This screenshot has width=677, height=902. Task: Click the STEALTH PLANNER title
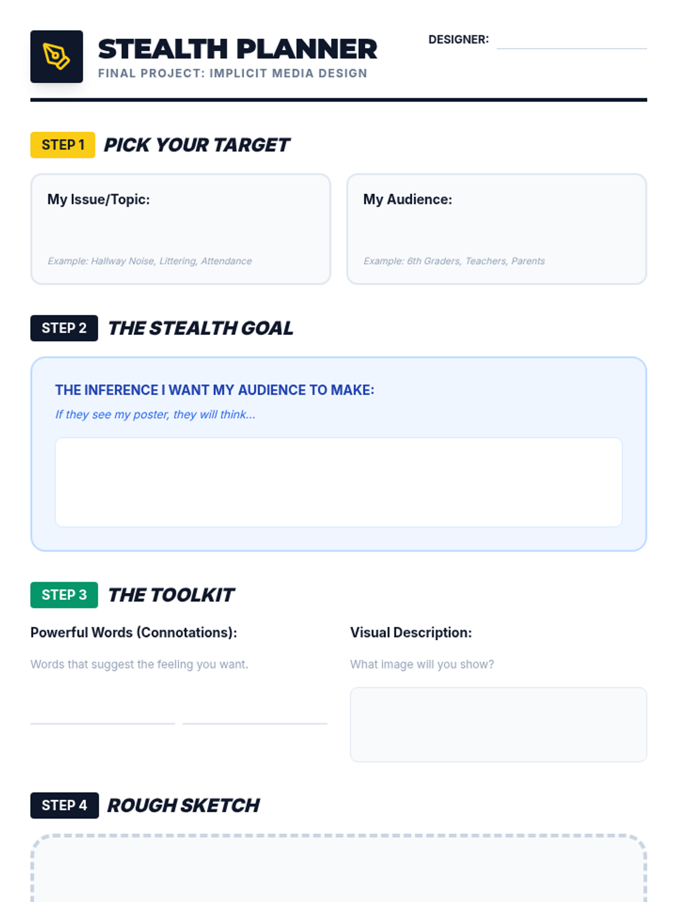coord(238,49)
